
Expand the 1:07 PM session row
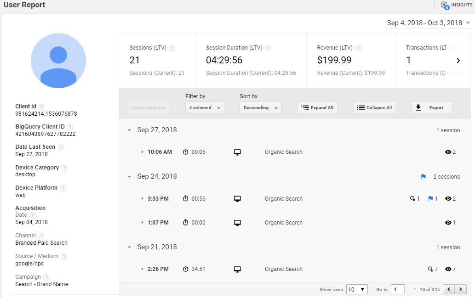tap(143, 223)
